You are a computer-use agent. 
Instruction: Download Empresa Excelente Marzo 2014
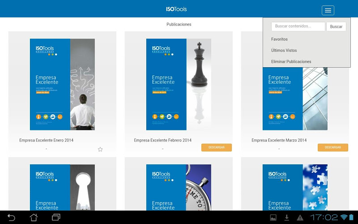332,147
